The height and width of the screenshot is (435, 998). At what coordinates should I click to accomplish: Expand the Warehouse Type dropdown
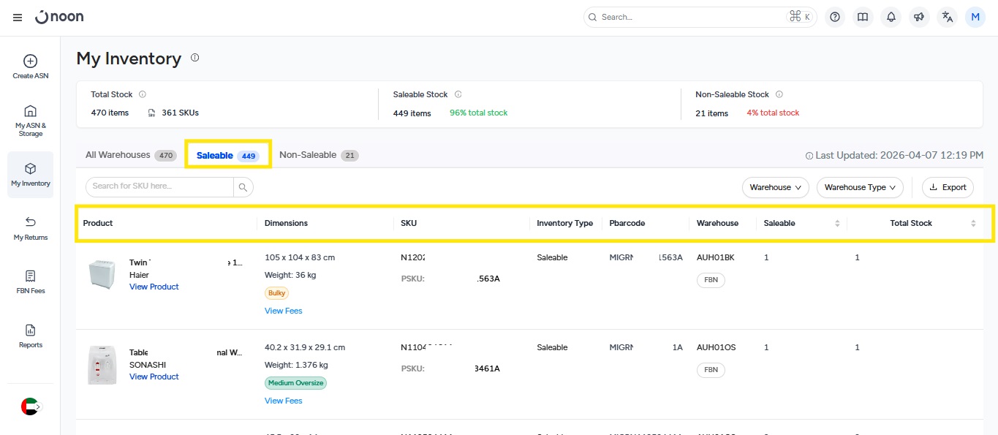pos(860,187)
